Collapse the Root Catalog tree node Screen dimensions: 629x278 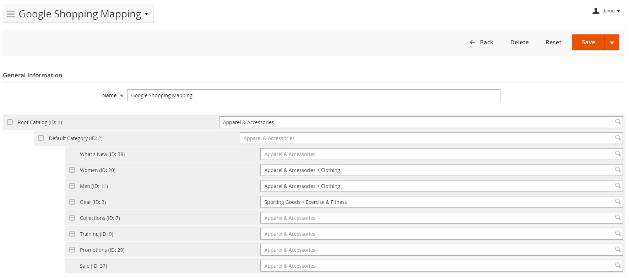point(10,122)
